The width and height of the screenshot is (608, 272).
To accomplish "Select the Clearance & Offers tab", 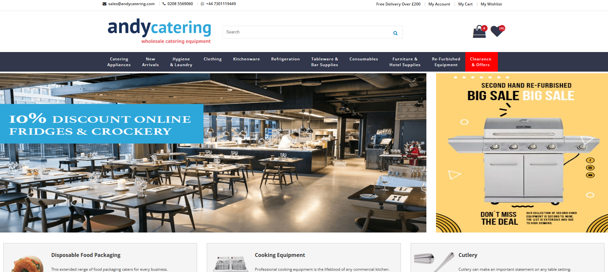I will tap(481, 62).
